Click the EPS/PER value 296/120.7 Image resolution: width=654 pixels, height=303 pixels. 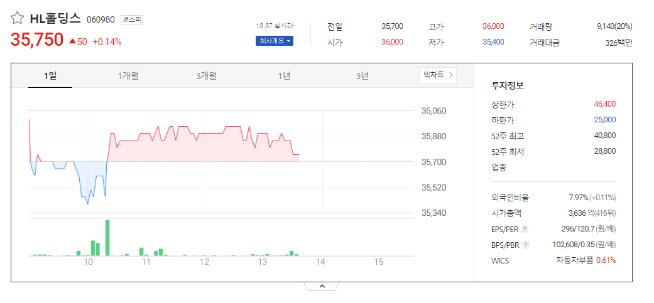coord(578,229)
